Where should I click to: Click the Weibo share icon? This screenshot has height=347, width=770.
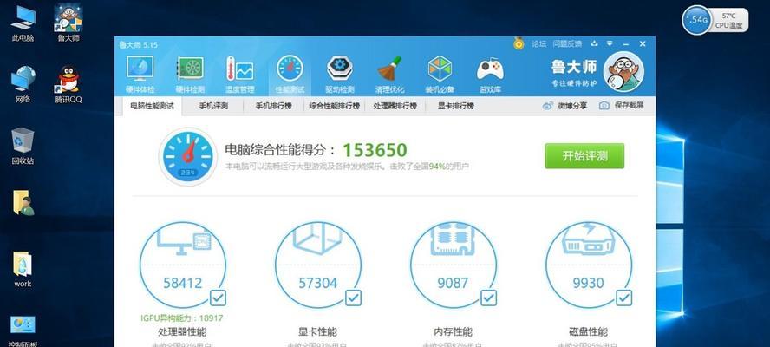click(x=547, y=106)
